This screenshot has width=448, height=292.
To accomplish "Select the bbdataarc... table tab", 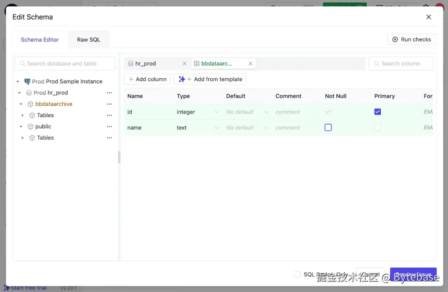I will pos(217,63).
